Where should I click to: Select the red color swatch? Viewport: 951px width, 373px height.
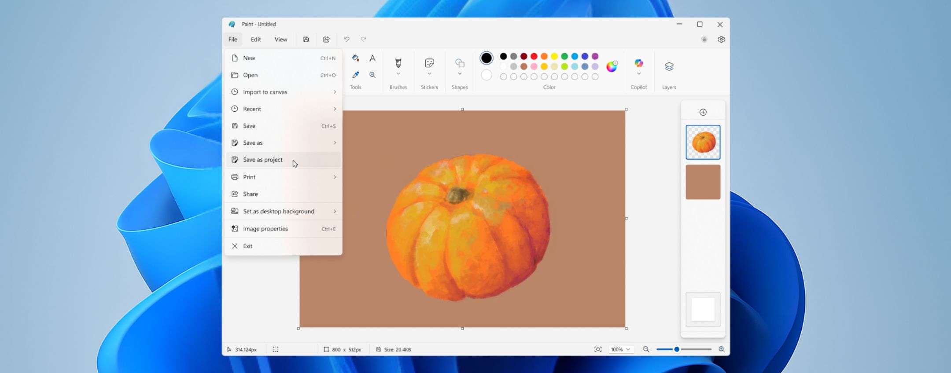tap(534, 56)
